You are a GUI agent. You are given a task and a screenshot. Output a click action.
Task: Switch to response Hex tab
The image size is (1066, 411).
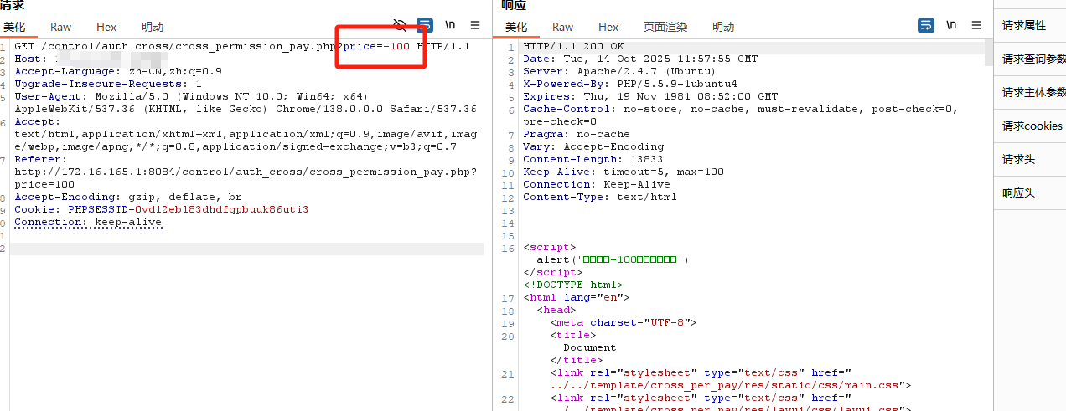(x=608, y=27)
